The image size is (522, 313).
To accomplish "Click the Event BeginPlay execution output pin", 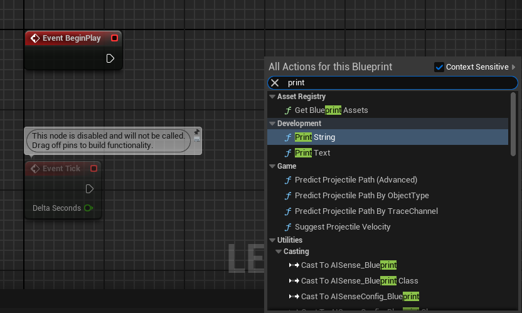I will 110,58.
